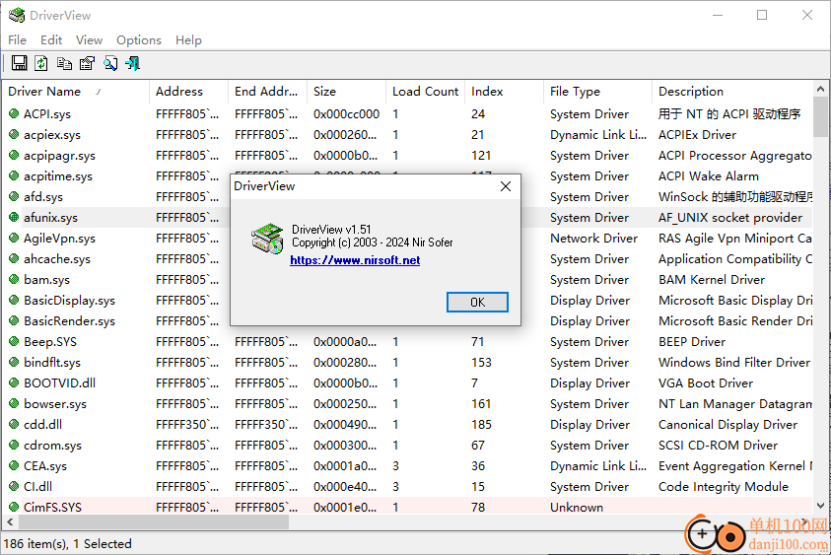This screenshot has width=831, height=555.
Task: Click the DriverView app icon in title bar
Action: pos(17,15)
